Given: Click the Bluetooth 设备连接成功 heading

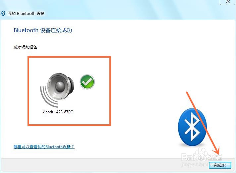Looking at the screenshot, I should coord(43,30).
